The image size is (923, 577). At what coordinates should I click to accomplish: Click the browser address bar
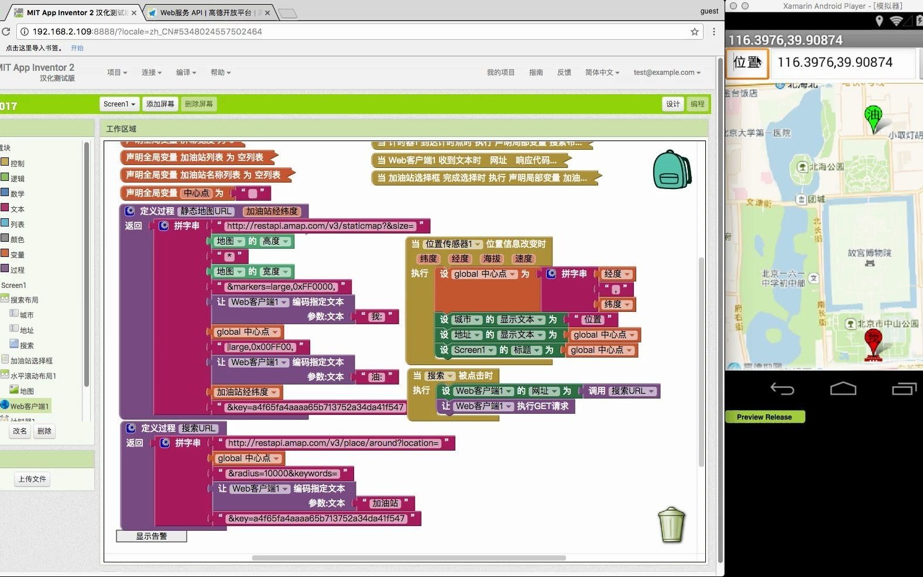(359, 32)
